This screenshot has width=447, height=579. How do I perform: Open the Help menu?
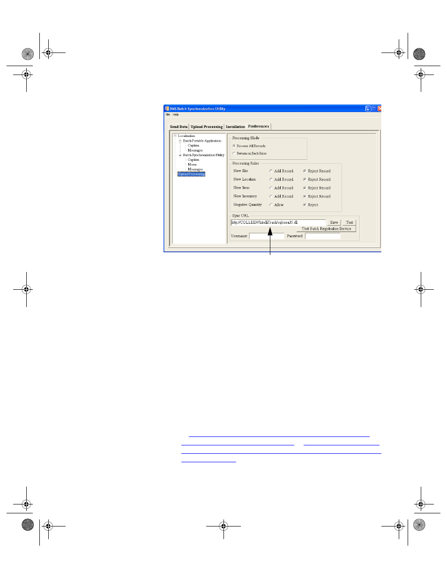[x=176, y=115]
